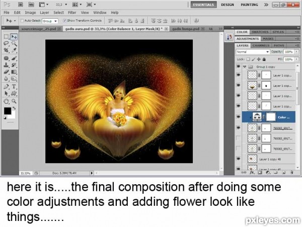Click the white background color swatch
The image size is (302, 227).
(13, 116)
